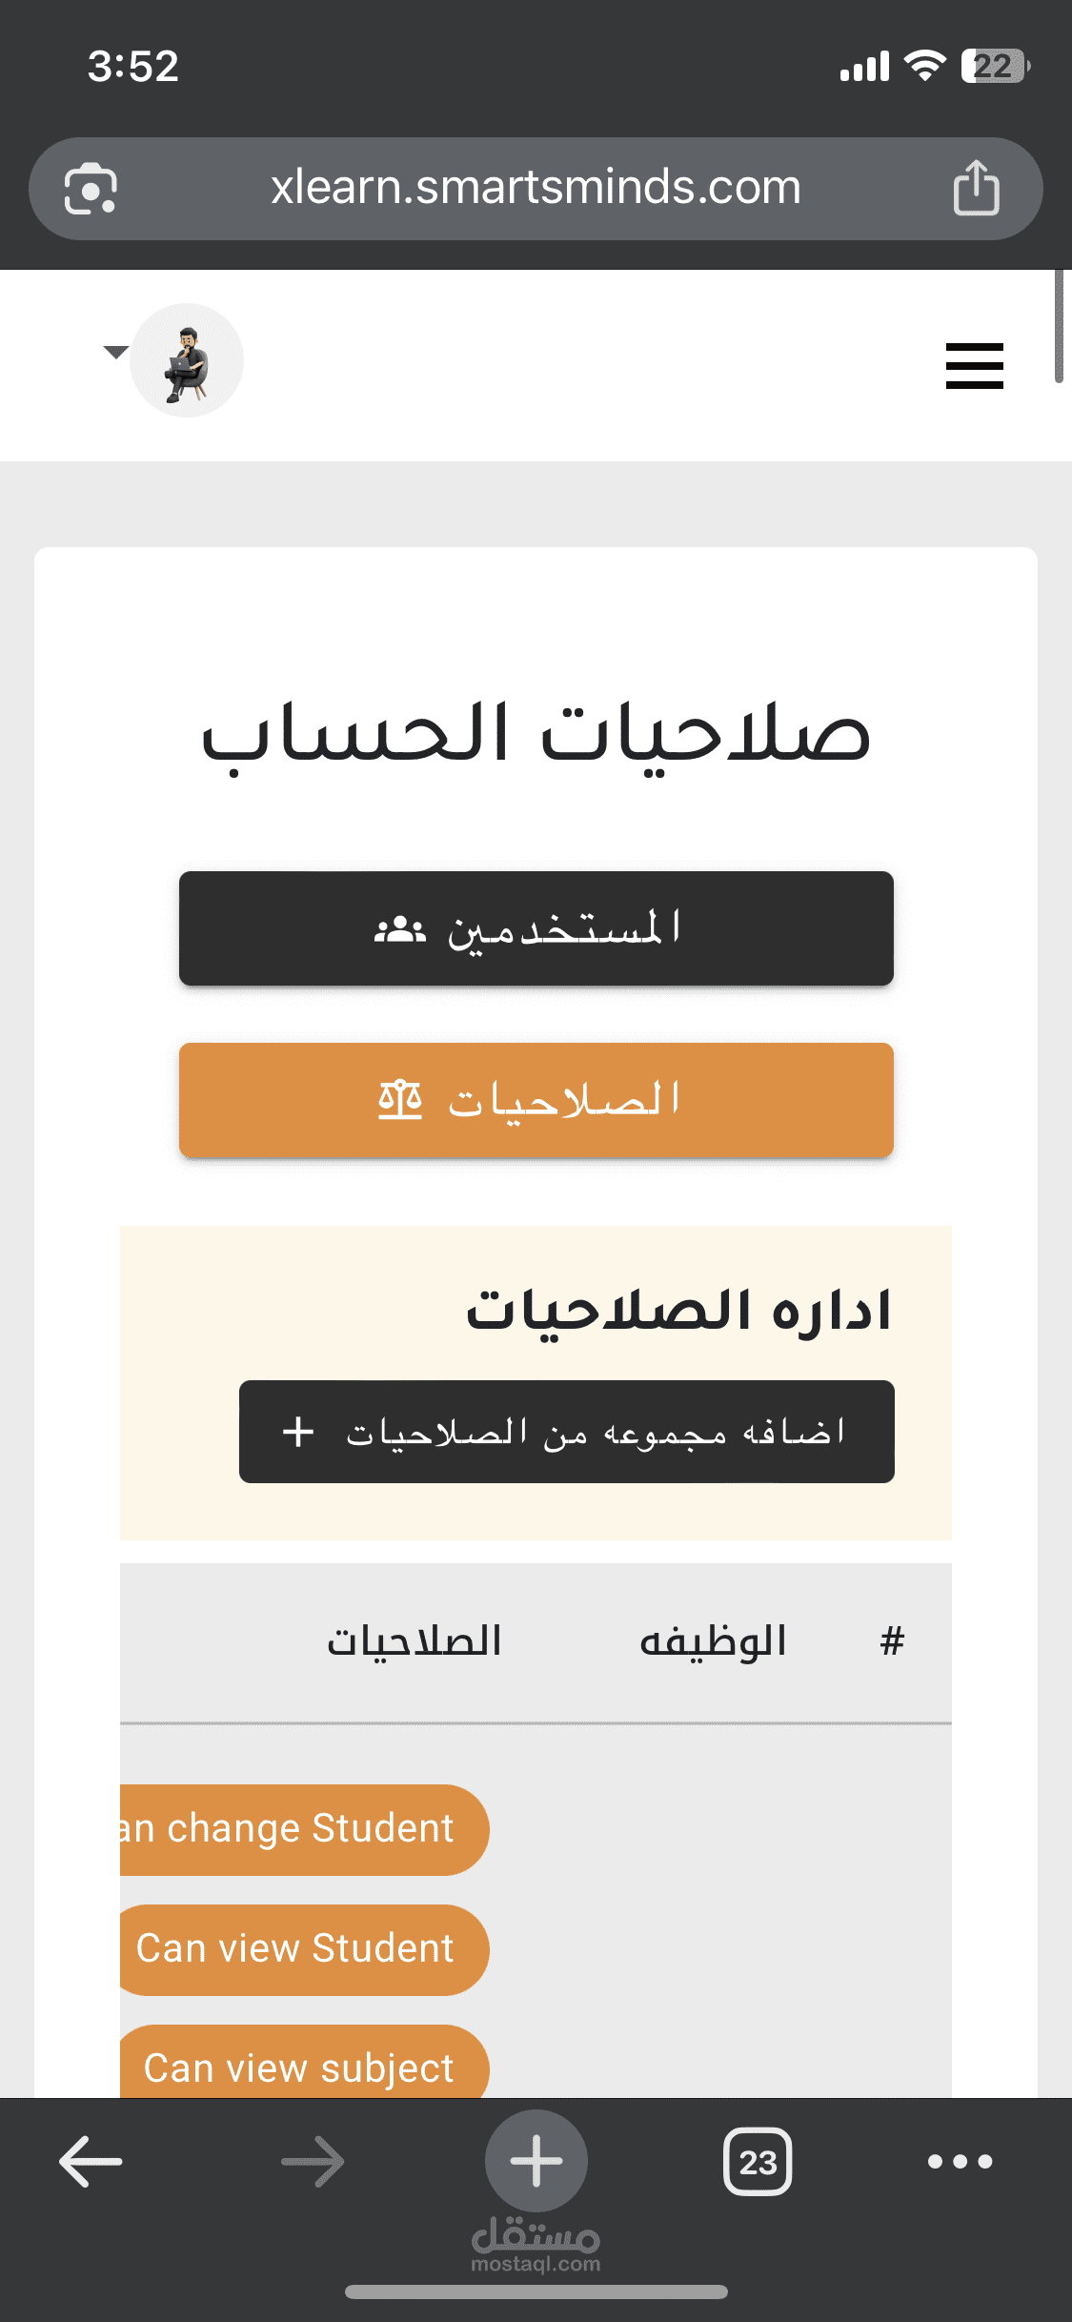1072x2322 pixels.
Task: Click the الصلاحيات table column header
Action: 415,1641
